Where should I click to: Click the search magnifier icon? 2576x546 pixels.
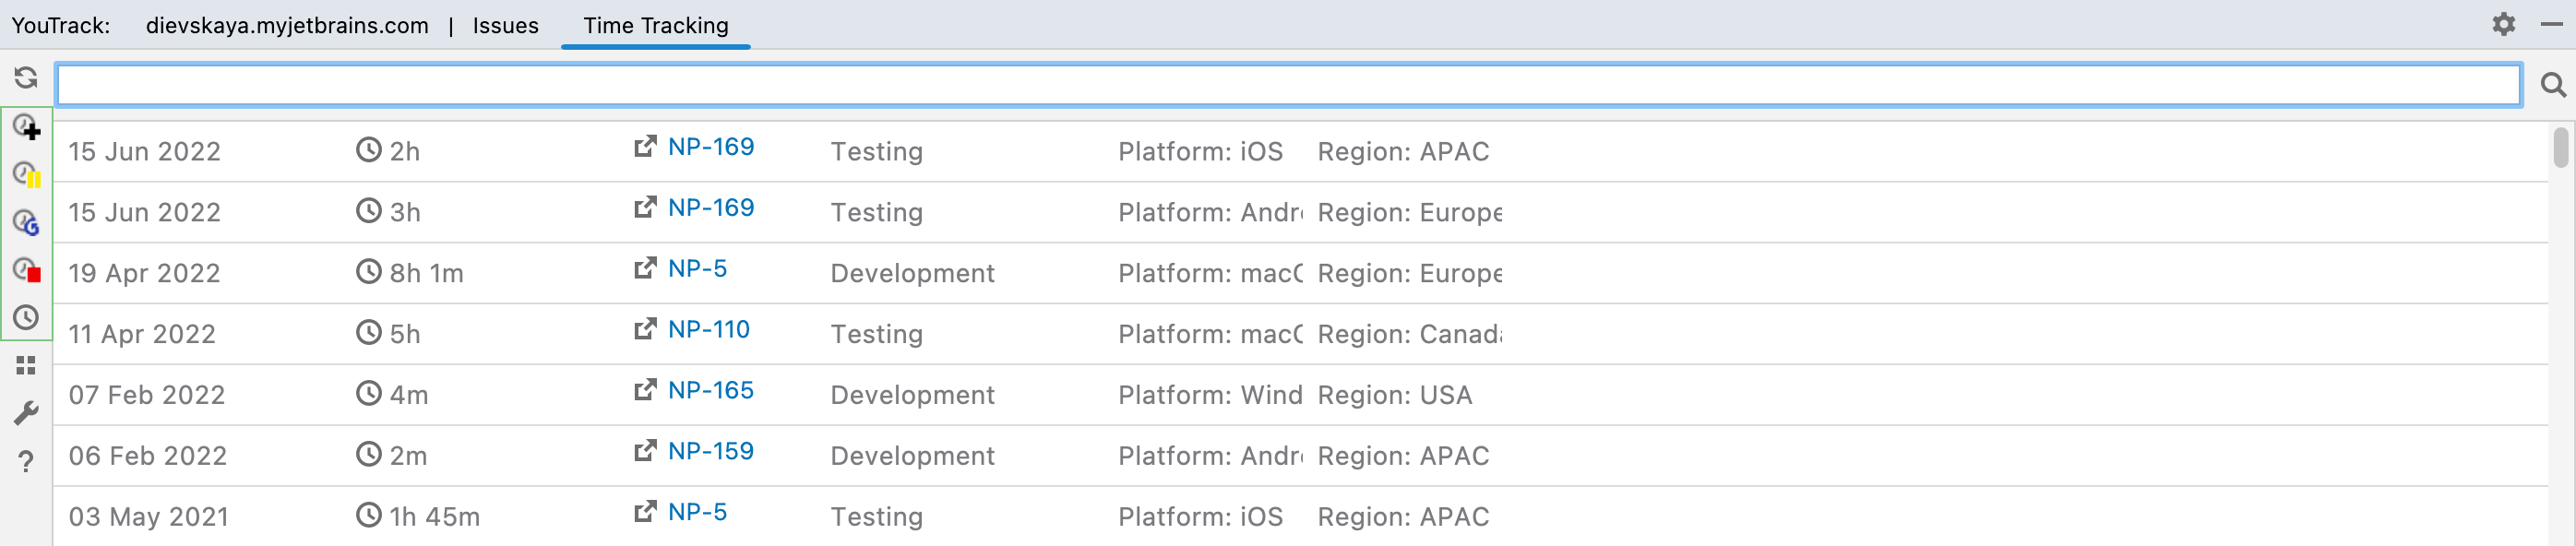point(2552,86)
